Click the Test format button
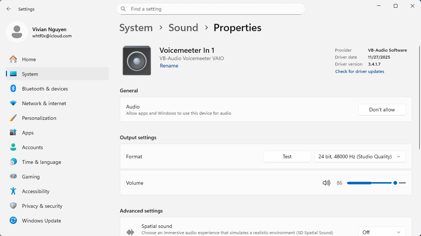Image resolution: width=421 pixels, height=236 pixels. click(287, 156)
